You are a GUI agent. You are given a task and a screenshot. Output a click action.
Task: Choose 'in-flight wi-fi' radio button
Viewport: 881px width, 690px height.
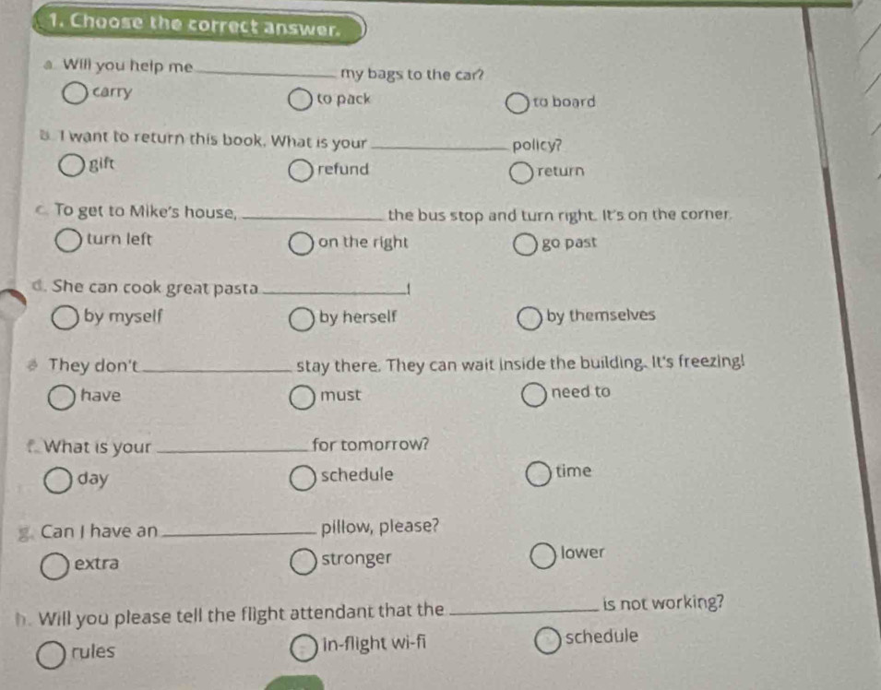[304, 648]
